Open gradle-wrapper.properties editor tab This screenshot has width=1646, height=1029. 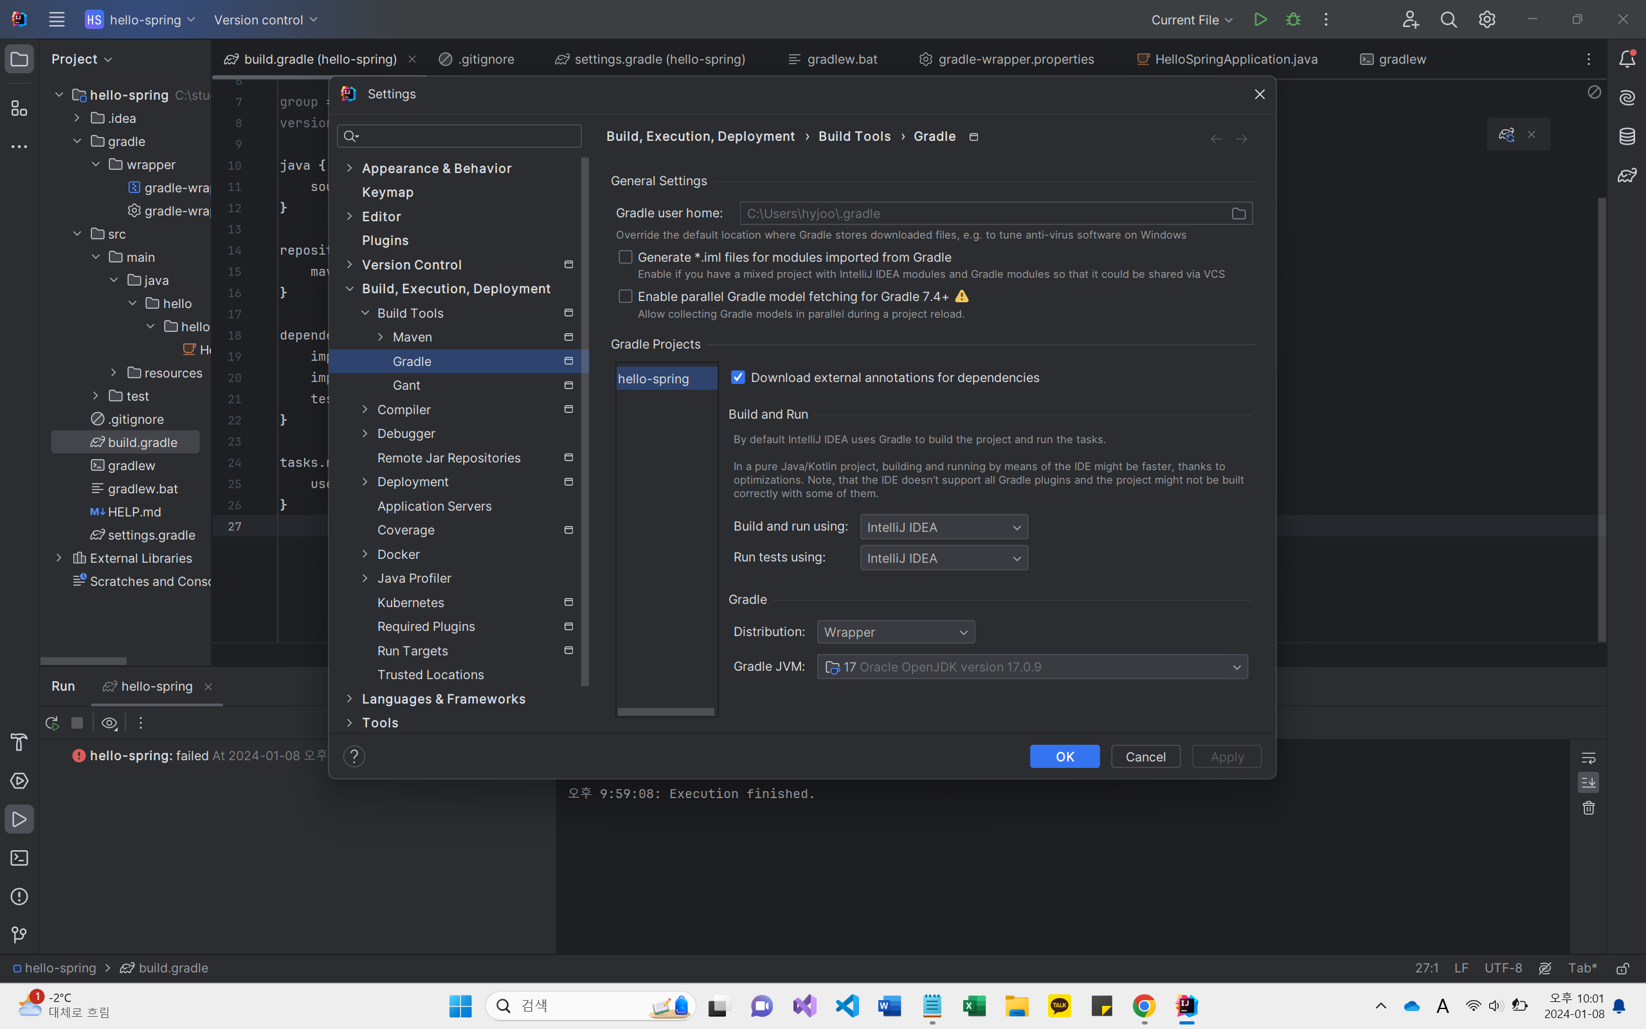pos(1007,59)
